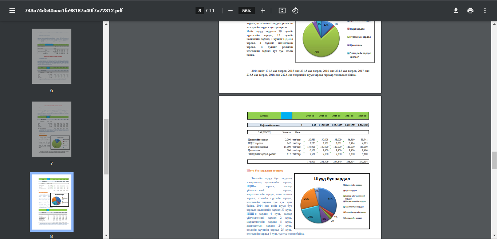Select the page 7 thumbnail
Image resolution: width=497 pixels, height=239 pixels.
(x=51, y=129)
